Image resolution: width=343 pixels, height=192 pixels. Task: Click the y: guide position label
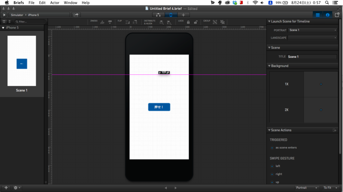(x=164, y=73)
